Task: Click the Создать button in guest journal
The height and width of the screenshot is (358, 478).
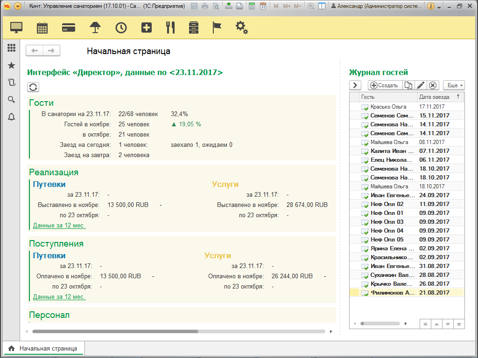Action: tap(384, 85)
